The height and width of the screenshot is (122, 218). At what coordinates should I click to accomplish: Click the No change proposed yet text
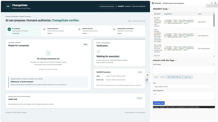(x=48, y=59)
